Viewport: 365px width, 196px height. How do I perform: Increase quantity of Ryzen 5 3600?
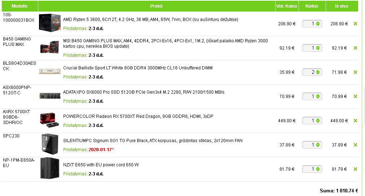coord(318,22)
